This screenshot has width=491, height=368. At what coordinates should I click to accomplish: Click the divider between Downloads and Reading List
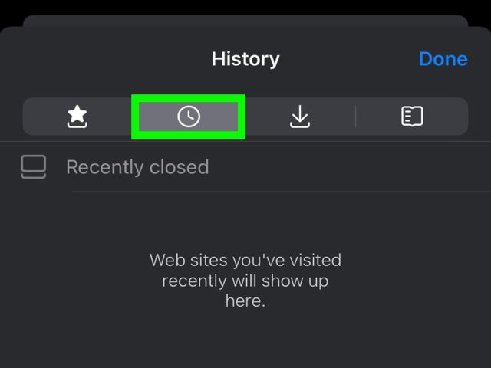coord(356,117)
